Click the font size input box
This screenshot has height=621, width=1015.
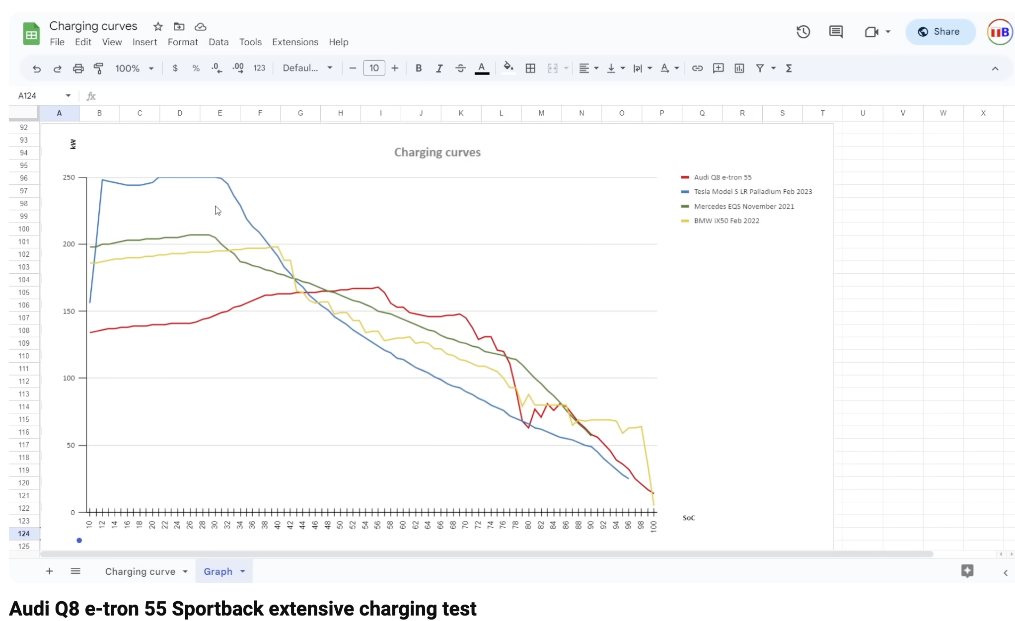point(374,69)
